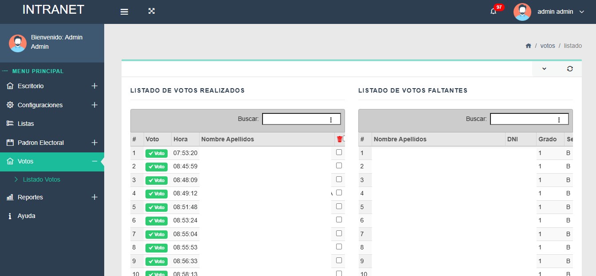Open the Escritorio menu item

pos(52,86)
